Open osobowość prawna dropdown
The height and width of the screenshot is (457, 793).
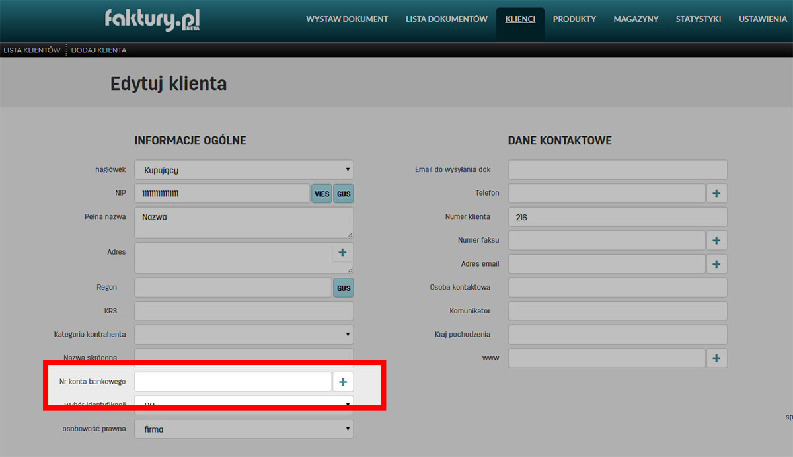coord(244,429)
